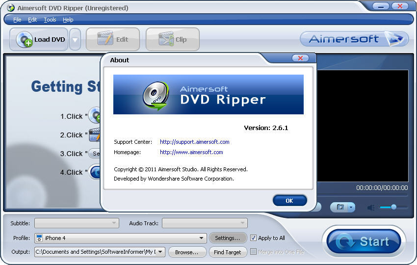Click the iPhone profile device icon
The height and width of the screenshot is (265, 417).
39,238
